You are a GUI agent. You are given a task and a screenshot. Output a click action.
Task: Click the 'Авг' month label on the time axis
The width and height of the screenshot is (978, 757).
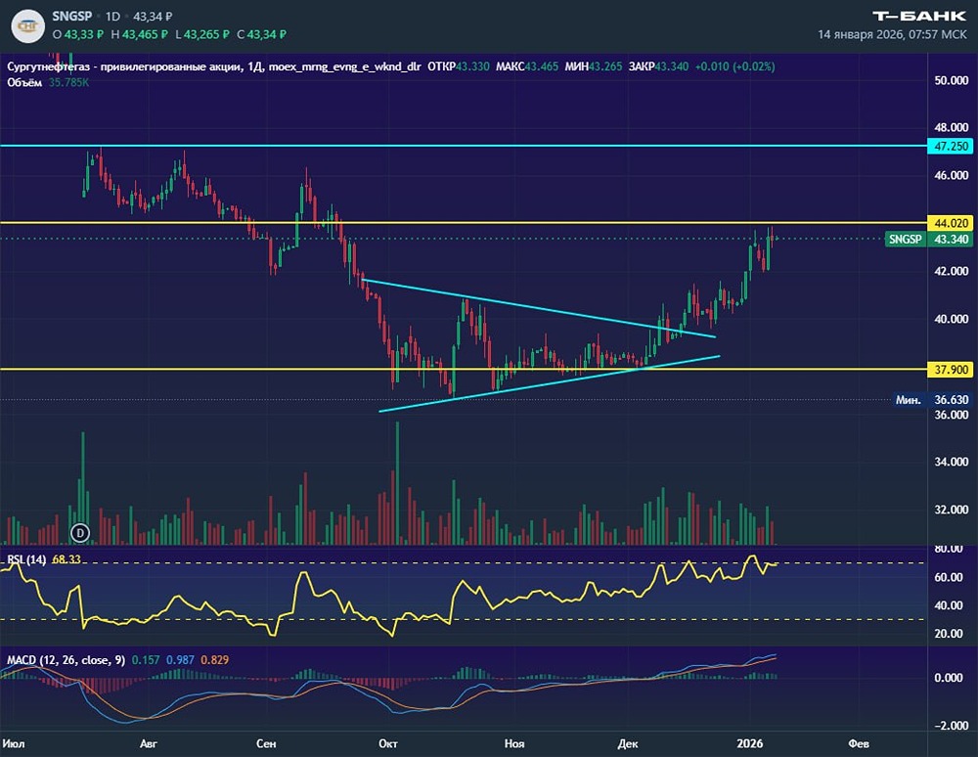[149, 743]
